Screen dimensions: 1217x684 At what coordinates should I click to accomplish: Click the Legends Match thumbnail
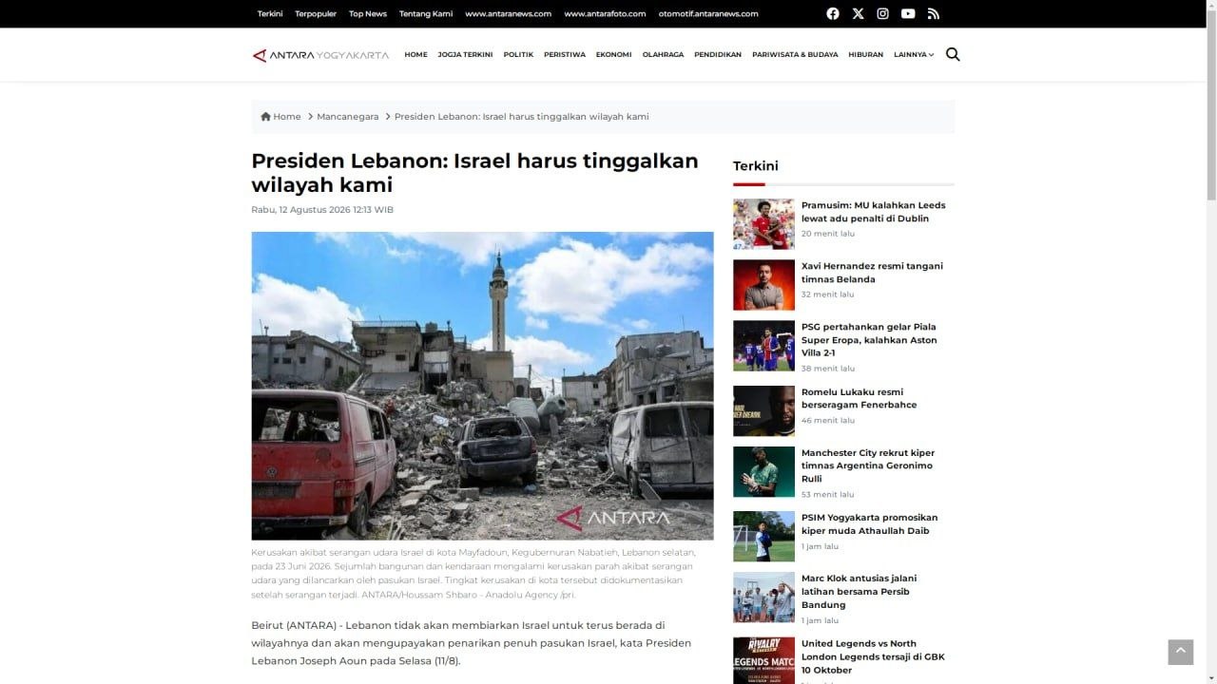tap(763, 660)
